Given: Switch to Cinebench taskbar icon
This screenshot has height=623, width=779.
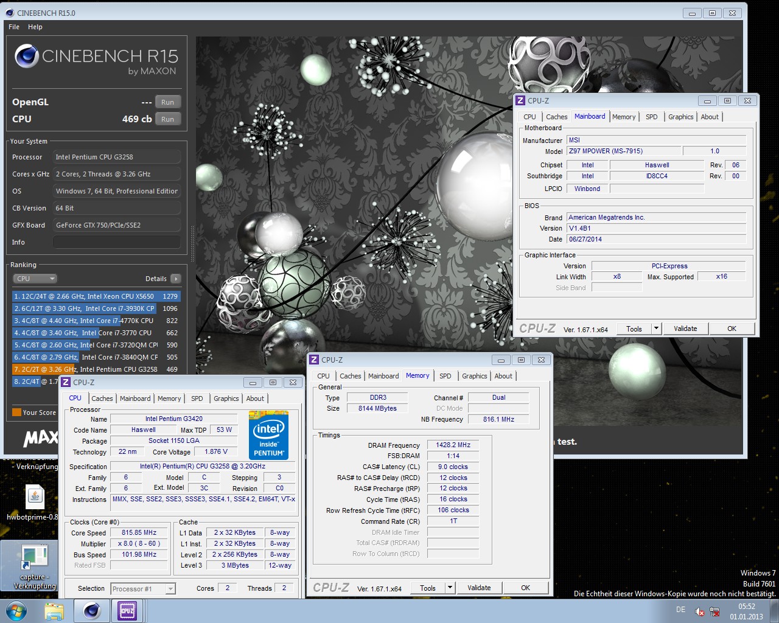Looking at the screenshot, I should 92,611.
